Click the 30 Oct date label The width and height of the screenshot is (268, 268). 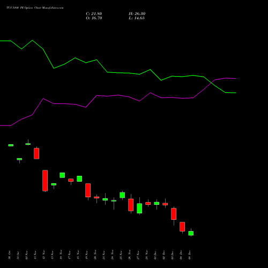(10, 255)
